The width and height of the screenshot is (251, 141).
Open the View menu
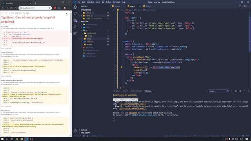(98, 2)
